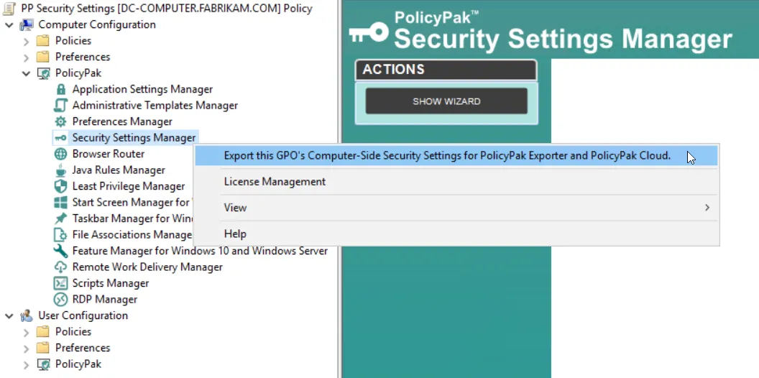This screenshot has height=378, width=759.
Task: Select Taskbar Manager tree item
Action: pos(133,218)
